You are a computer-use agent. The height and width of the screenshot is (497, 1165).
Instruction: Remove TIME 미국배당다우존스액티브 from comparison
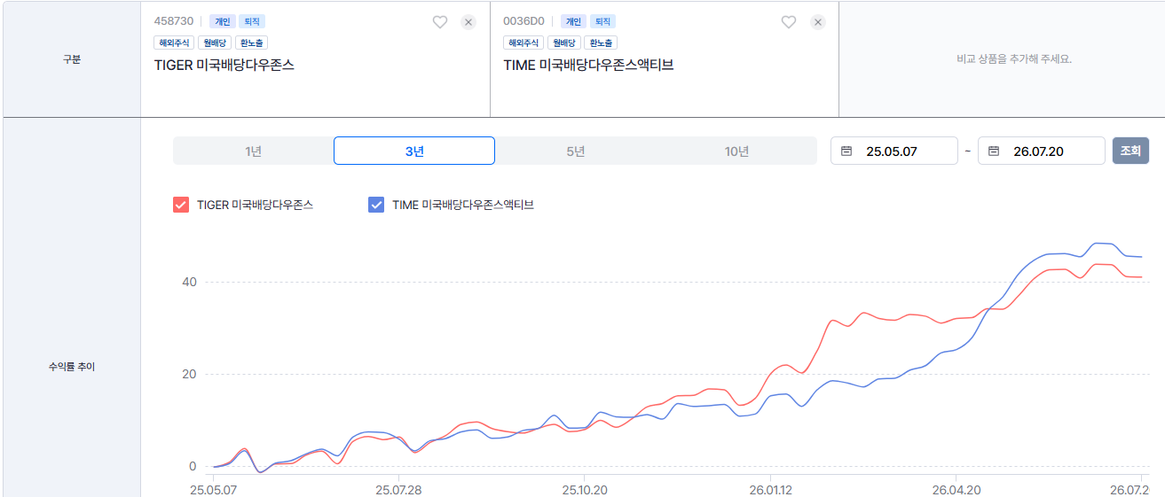[818, 22]
